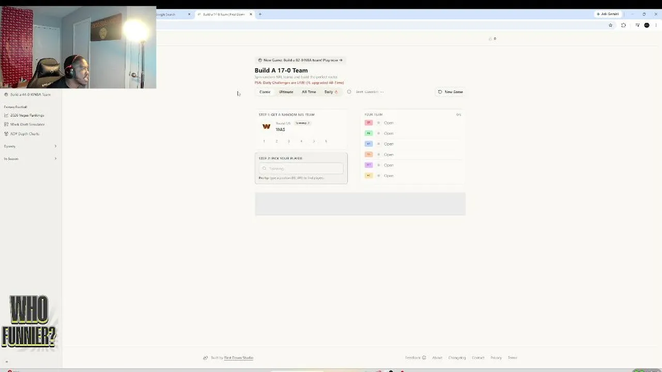Viewport: 662px width, 372px height.
Task: Click the search magnifier icon in player field
Action: [x=264, y=168]
